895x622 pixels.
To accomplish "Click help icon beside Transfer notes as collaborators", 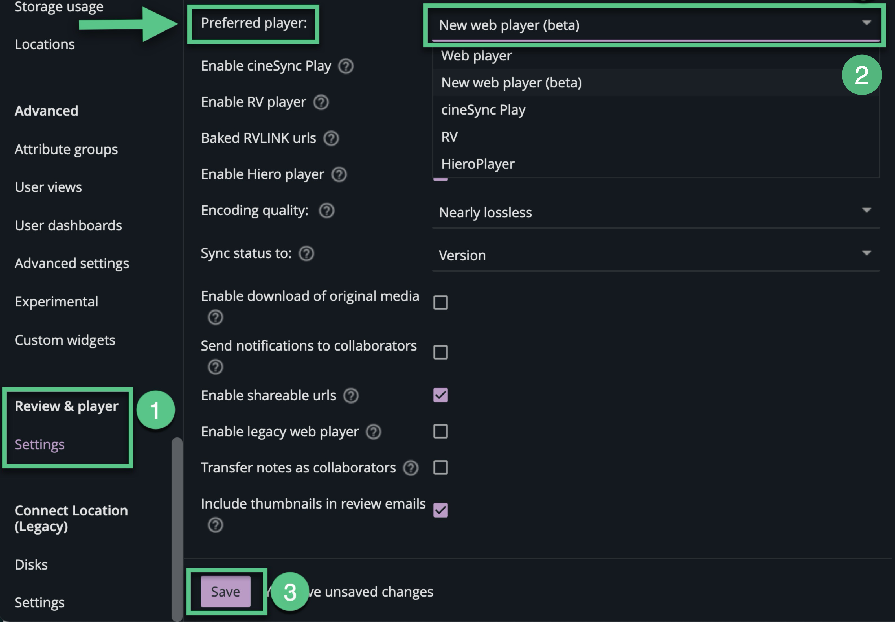I will [x=410, y=468].
